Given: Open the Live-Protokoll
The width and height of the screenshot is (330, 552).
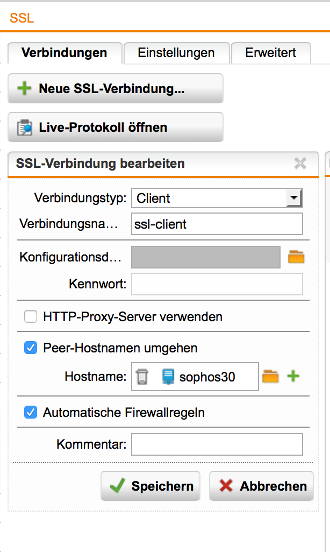Looking at the screenshot, I should coord(115,128).
